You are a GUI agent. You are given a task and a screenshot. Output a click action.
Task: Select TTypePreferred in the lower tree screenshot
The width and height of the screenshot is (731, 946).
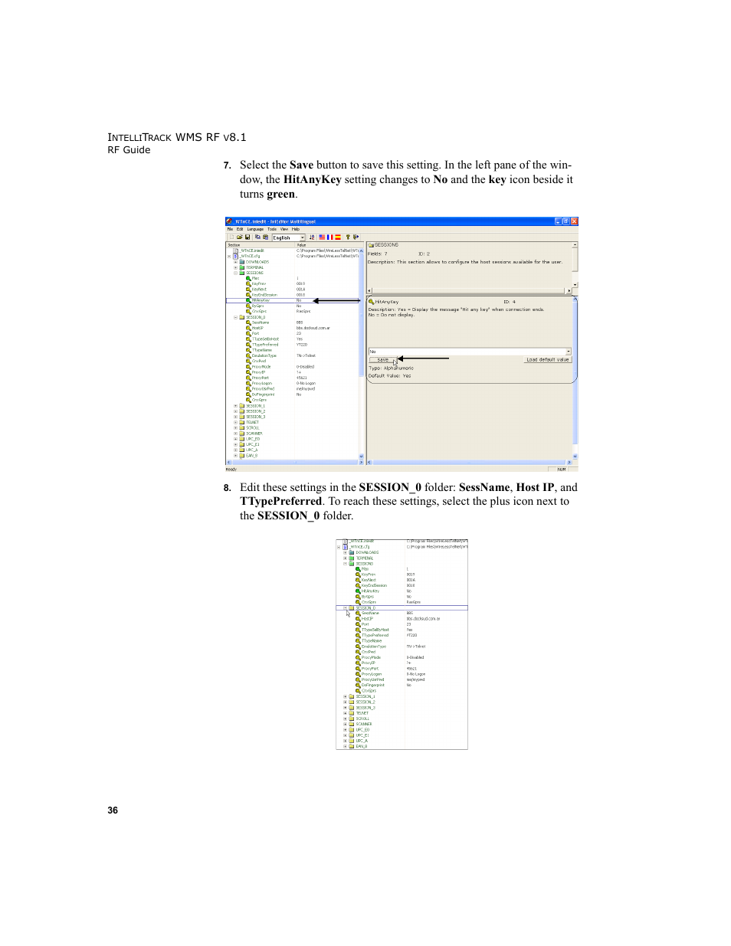(375, 635)
